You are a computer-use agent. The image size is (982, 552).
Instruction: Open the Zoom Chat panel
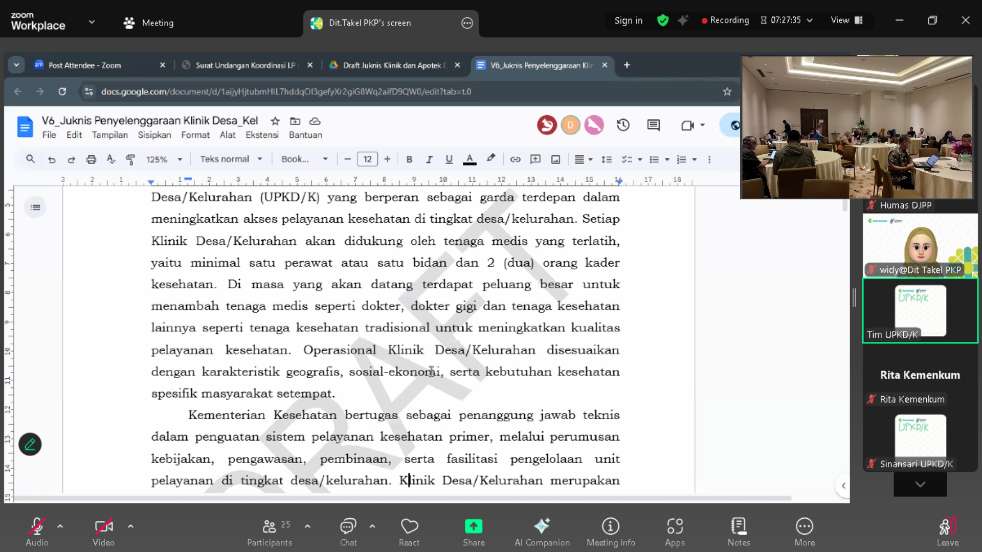point(348,532)
